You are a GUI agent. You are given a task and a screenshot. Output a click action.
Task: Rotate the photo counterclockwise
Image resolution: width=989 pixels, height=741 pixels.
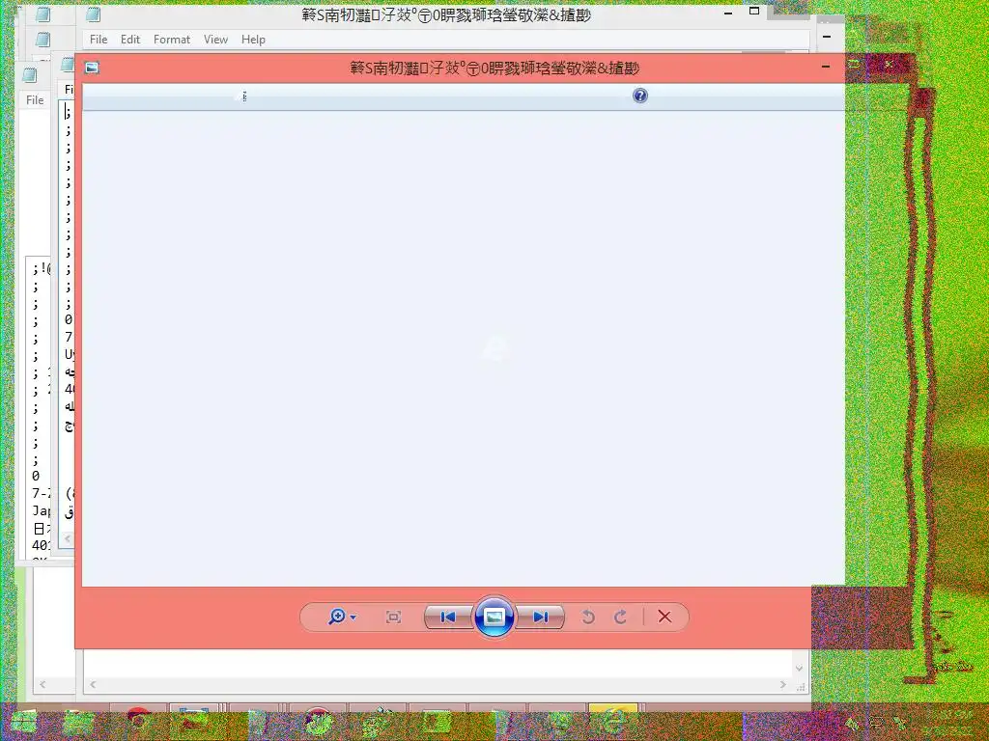(x=588, y=617)
